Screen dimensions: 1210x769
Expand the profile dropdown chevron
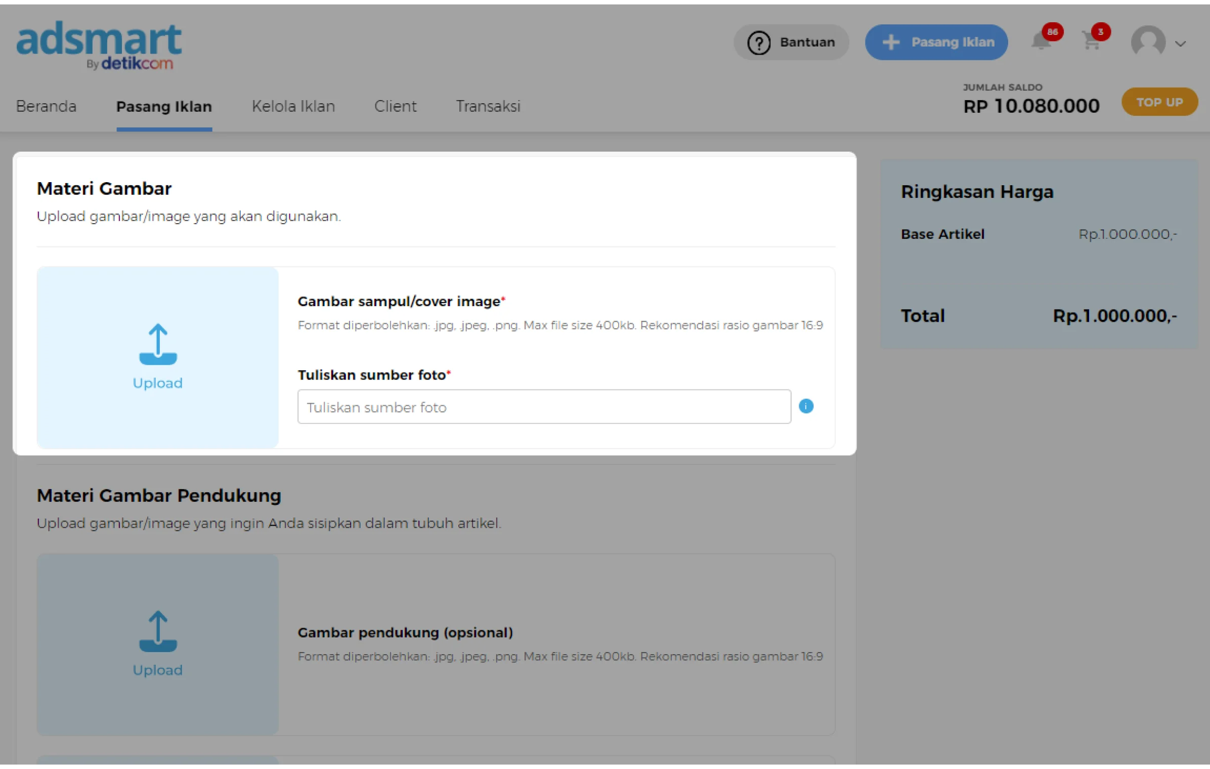[1180, 44]
